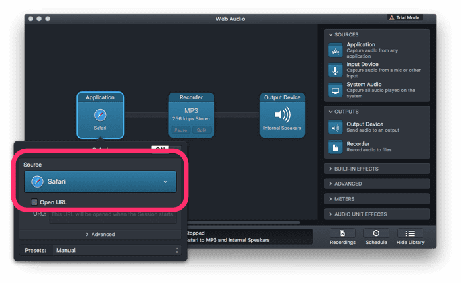This screenshot has height=283, width=461.
Task: Enable the Open URL checkbox
Action: point(34,202)
